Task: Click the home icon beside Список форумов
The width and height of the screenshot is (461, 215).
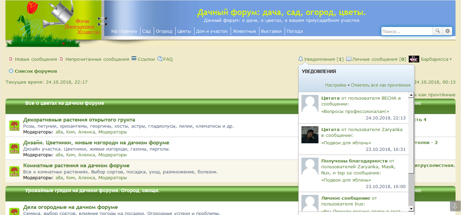Action: pos(11,71)
